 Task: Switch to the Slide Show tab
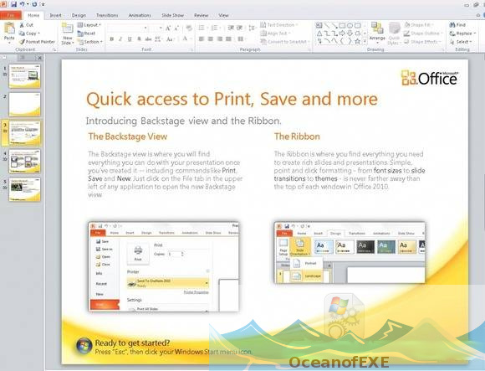(x=172, y=15)
